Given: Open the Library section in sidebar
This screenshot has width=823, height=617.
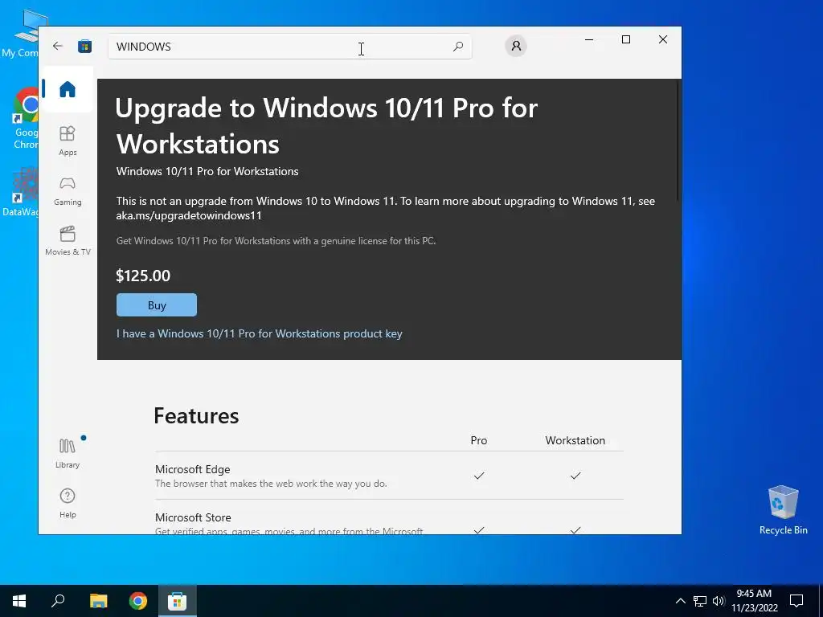Looking at the screenshot, I should [68, 453].
